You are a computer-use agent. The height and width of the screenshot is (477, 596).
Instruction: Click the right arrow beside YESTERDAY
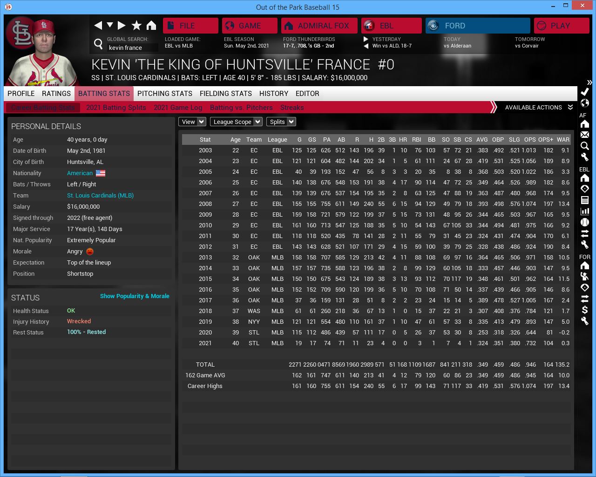(366, 39)
